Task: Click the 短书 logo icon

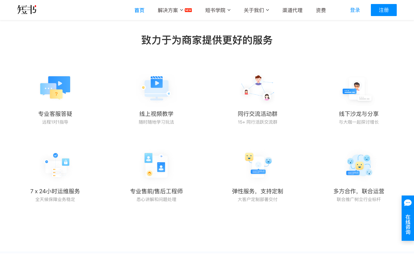Action: point(26,9)
